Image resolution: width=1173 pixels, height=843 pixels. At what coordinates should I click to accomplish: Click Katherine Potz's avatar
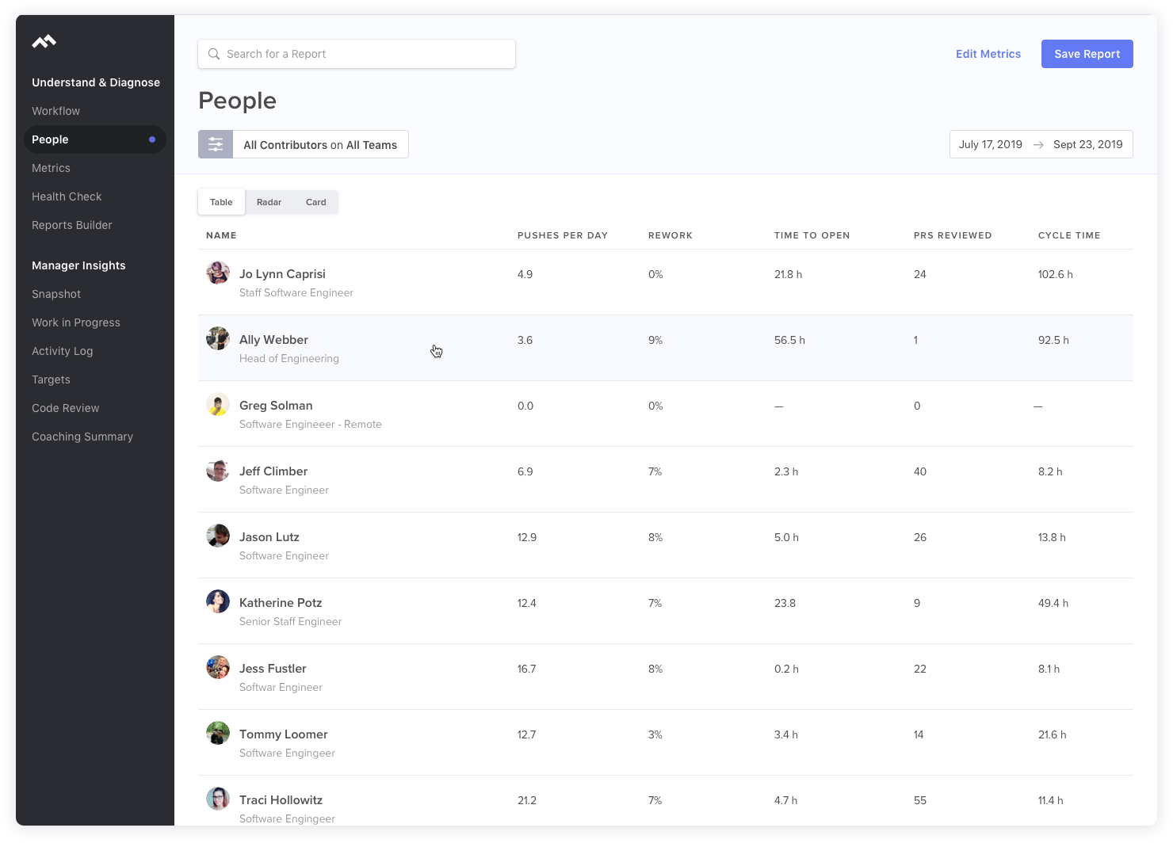tap(218, 601)
